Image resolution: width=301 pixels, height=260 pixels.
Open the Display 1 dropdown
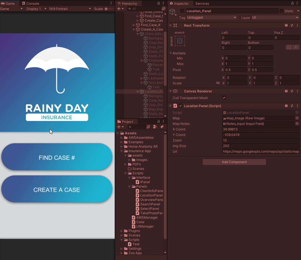pos(36,9)
